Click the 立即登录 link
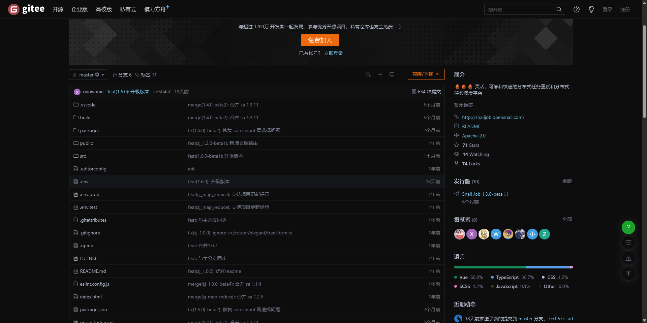Viewport: 647px width, 323px height. point(334,53)
